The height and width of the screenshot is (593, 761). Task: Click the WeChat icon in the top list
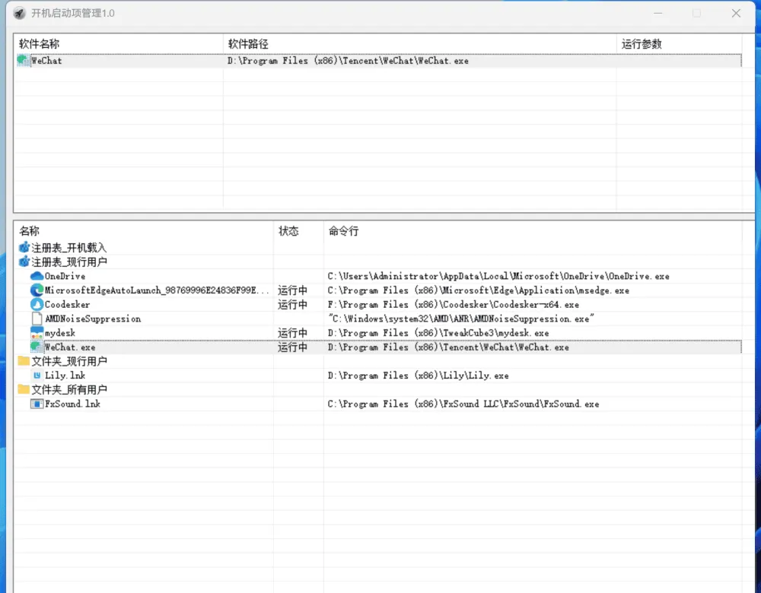(x=23, y=61)
